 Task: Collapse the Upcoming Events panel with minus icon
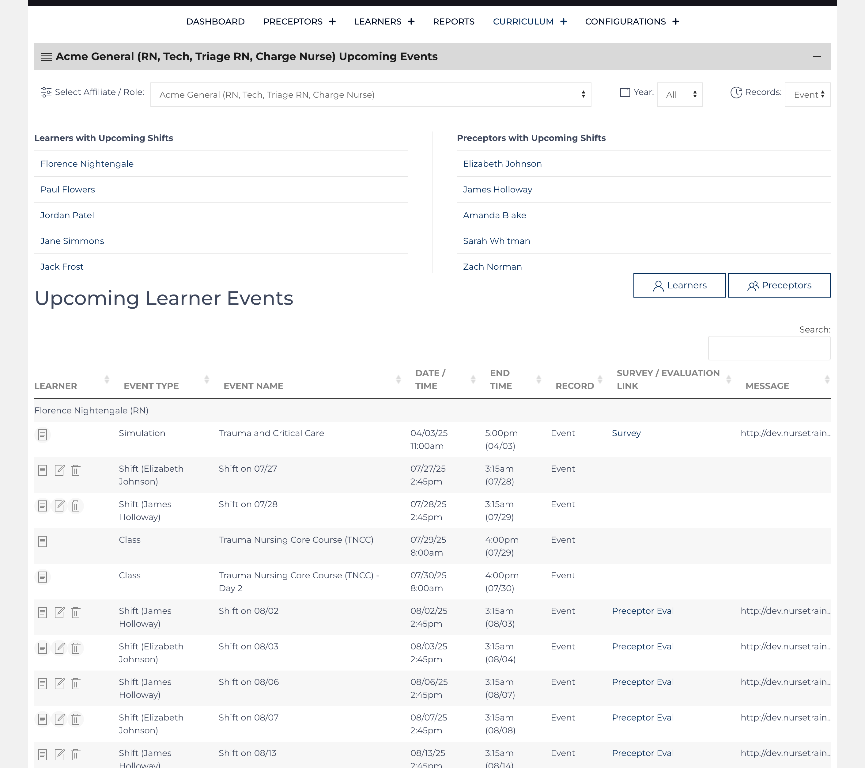coord(817,56)
